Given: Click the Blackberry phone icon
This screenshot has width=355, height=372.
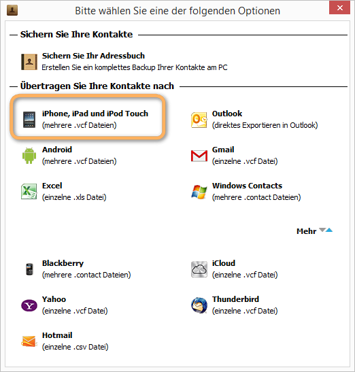Looking at the screenshot, I should [x=29, y=269].
